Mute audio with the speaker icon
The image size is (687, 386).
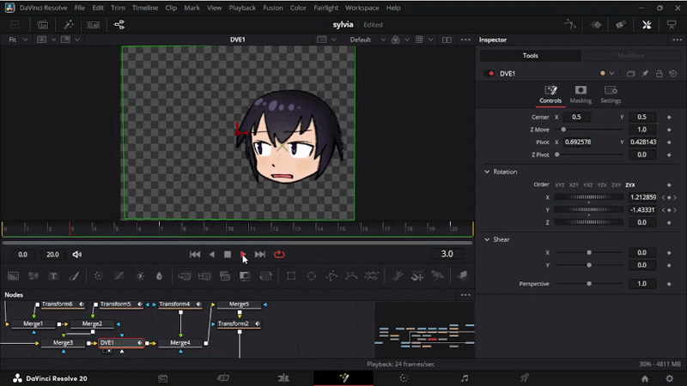point(77,255)
